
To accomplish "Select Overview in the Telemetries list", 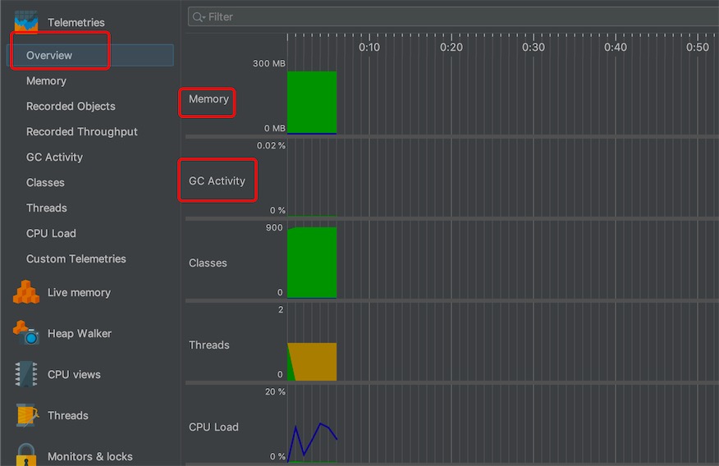I will click(x=49, y=55).
